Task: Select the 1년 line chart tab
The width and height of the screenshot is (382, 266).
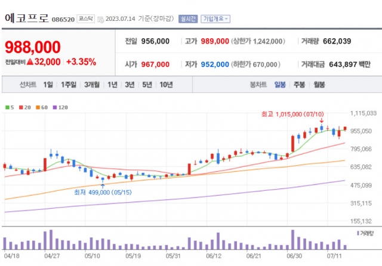Action: click(112, 85)
